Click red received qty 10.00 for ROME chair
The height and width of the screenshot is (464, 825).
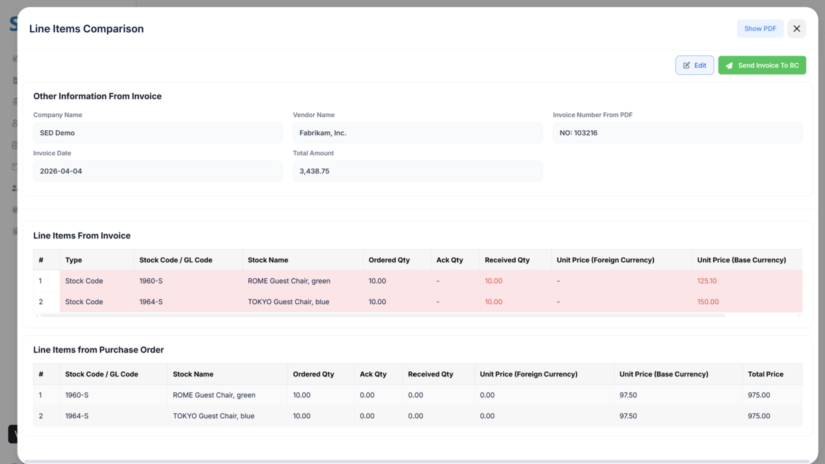click(x=494, y=281)
